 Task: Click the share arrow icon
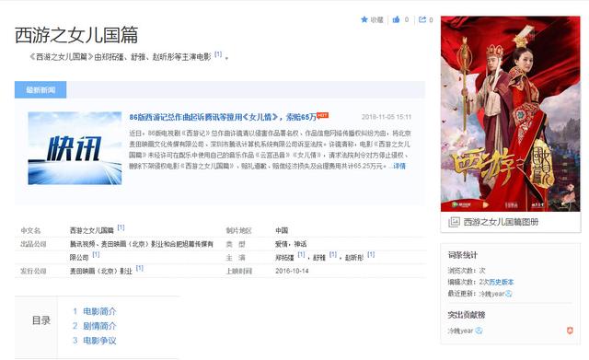click(x=422, y=19)
